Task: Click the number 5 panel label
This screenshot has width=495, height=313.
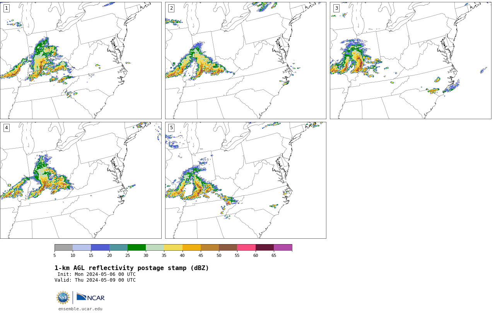Action: [171, 128]
